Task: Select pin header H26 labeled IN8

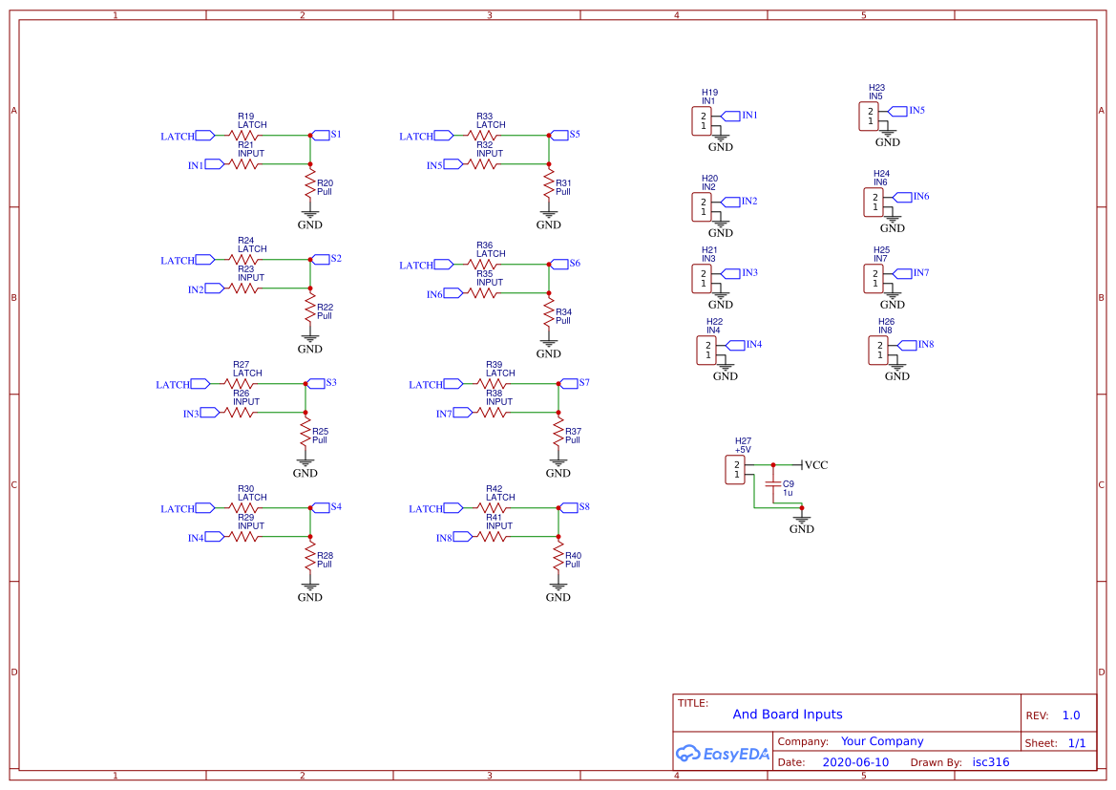Action: 877,351
